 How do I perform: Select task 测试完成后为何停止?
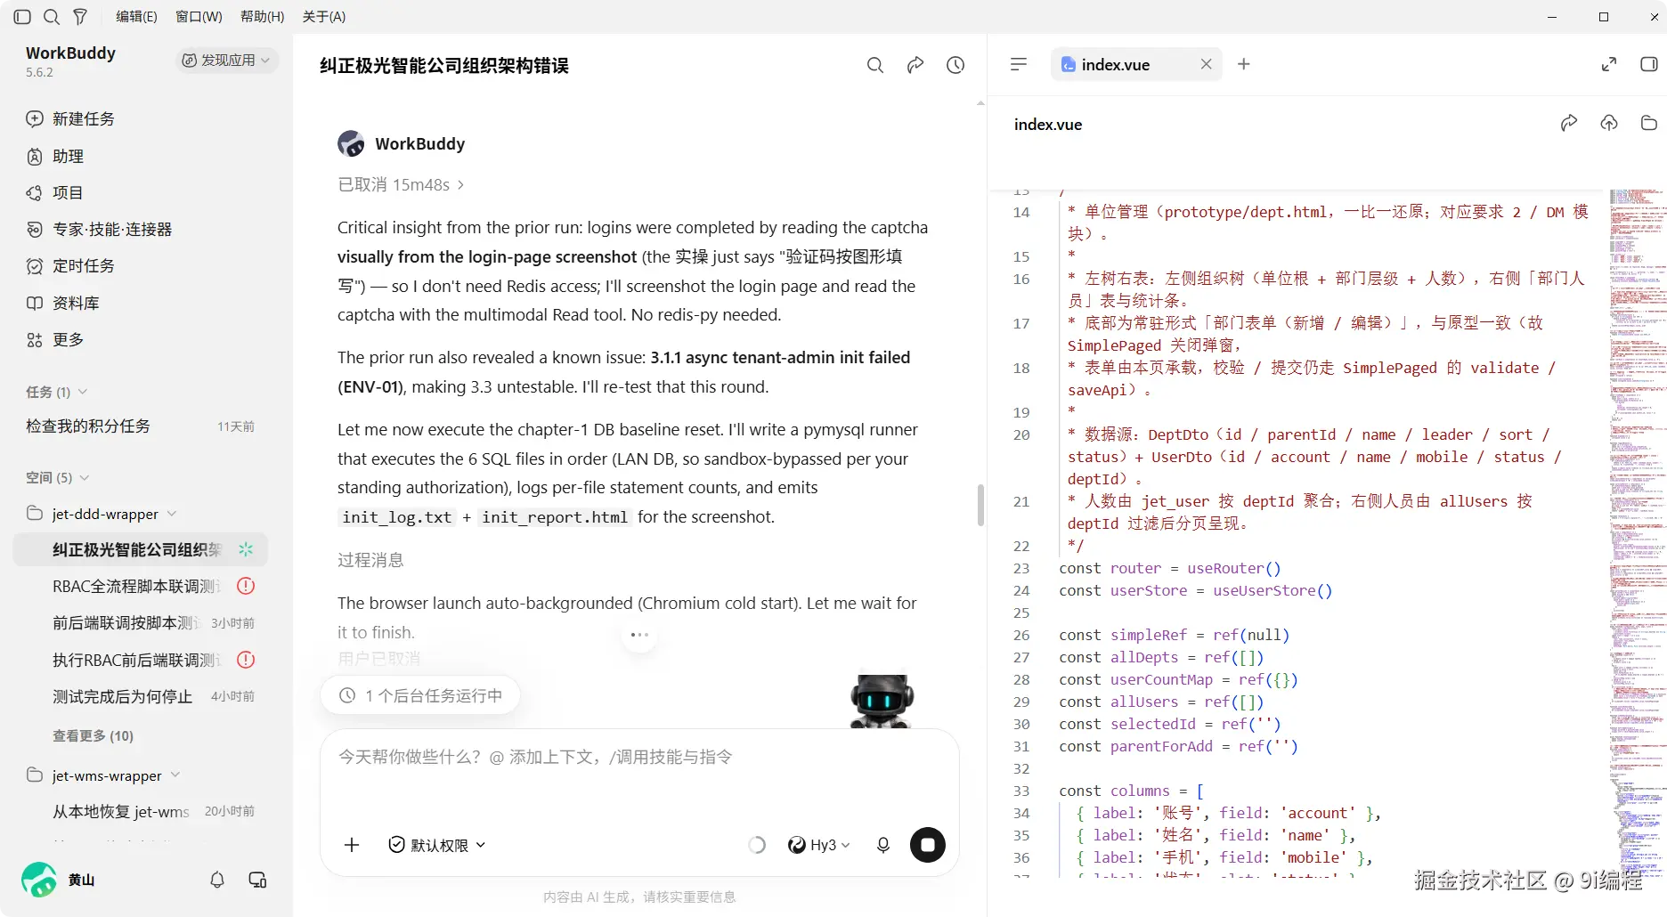[x=141, y=696]
